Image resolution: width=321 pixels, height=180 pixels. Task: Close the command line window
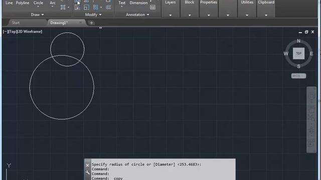click(x=87, y=165)
